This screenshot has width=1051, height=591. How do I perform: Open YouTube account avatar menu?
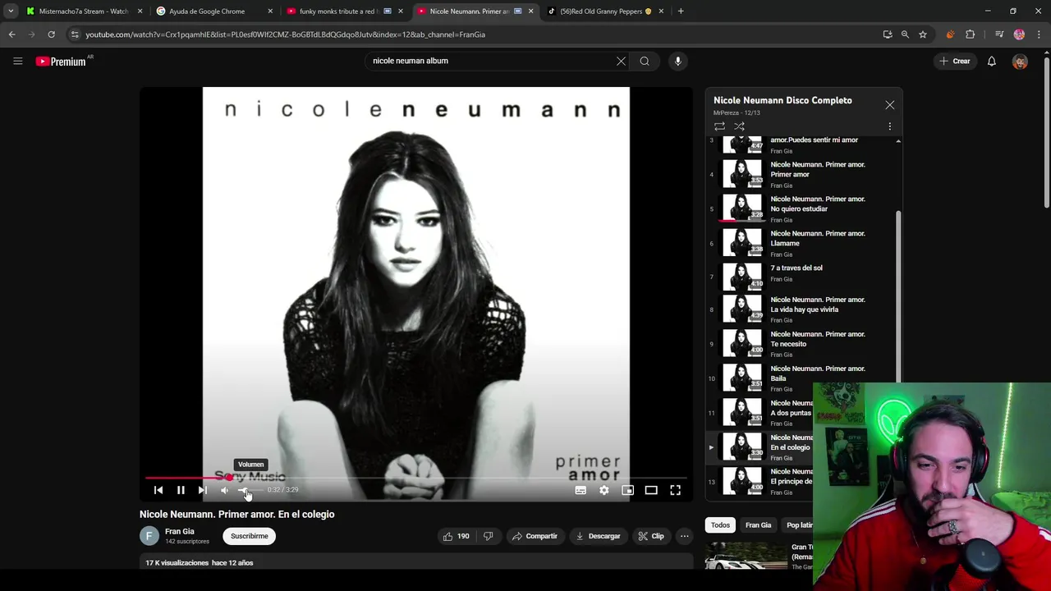click(1020, 62)
